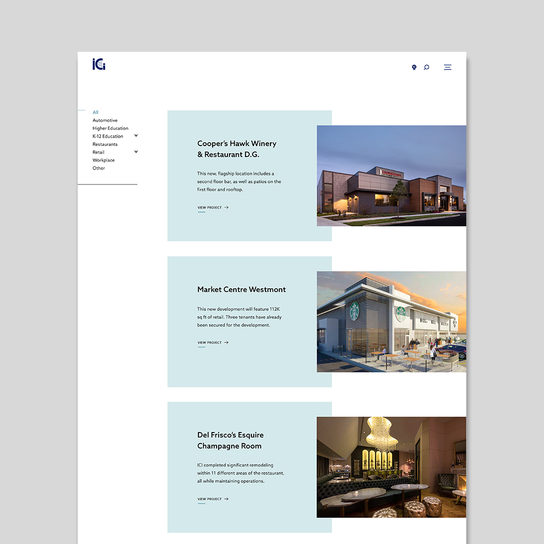Expand the K-12 Education chevron
This screenshot has height=544, width=544.
coord(136,136)
